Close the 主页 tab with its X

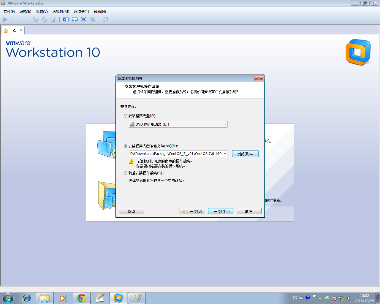[21, 30]
